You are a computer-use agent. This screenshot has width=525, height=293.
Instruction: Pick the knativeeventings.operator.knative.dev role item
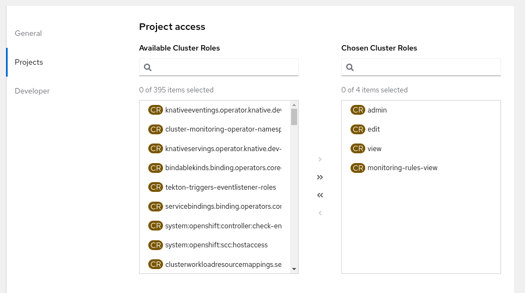(x=222, y=110)
